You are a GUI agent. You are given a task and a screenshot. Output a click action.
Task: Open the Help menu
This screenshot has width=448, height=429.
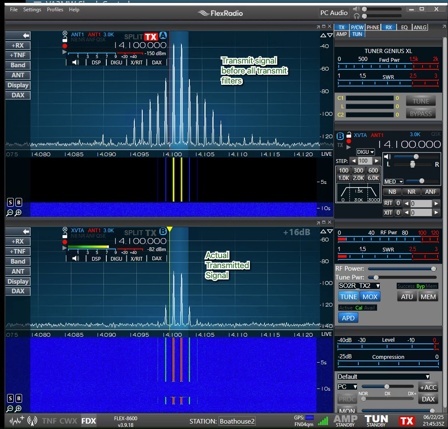(74, 10)
